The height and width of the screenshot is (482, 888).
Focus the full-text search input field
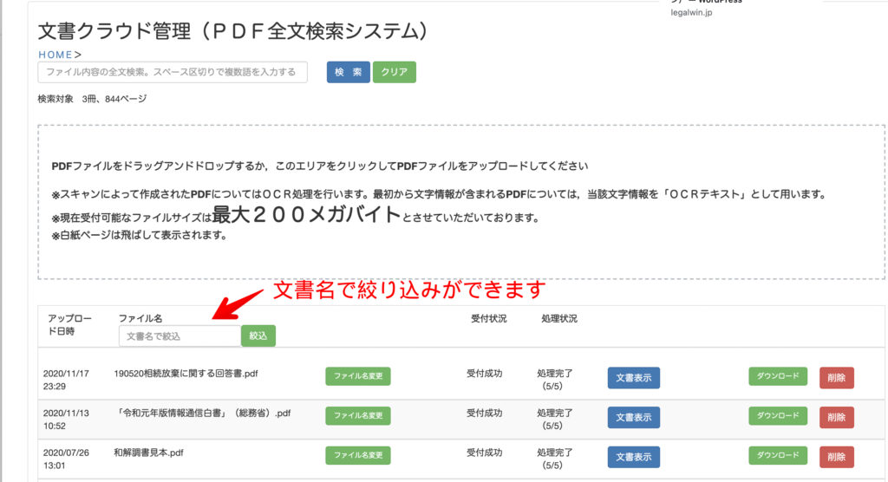pos(173,72)
